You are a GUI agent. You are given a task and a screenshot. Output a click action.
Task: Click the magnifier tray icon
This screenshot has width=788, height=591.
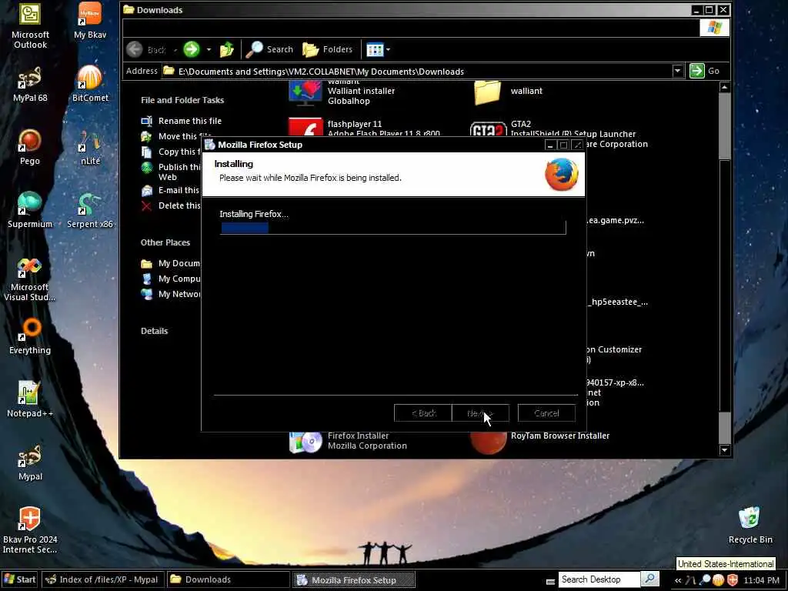pos(705,580)
